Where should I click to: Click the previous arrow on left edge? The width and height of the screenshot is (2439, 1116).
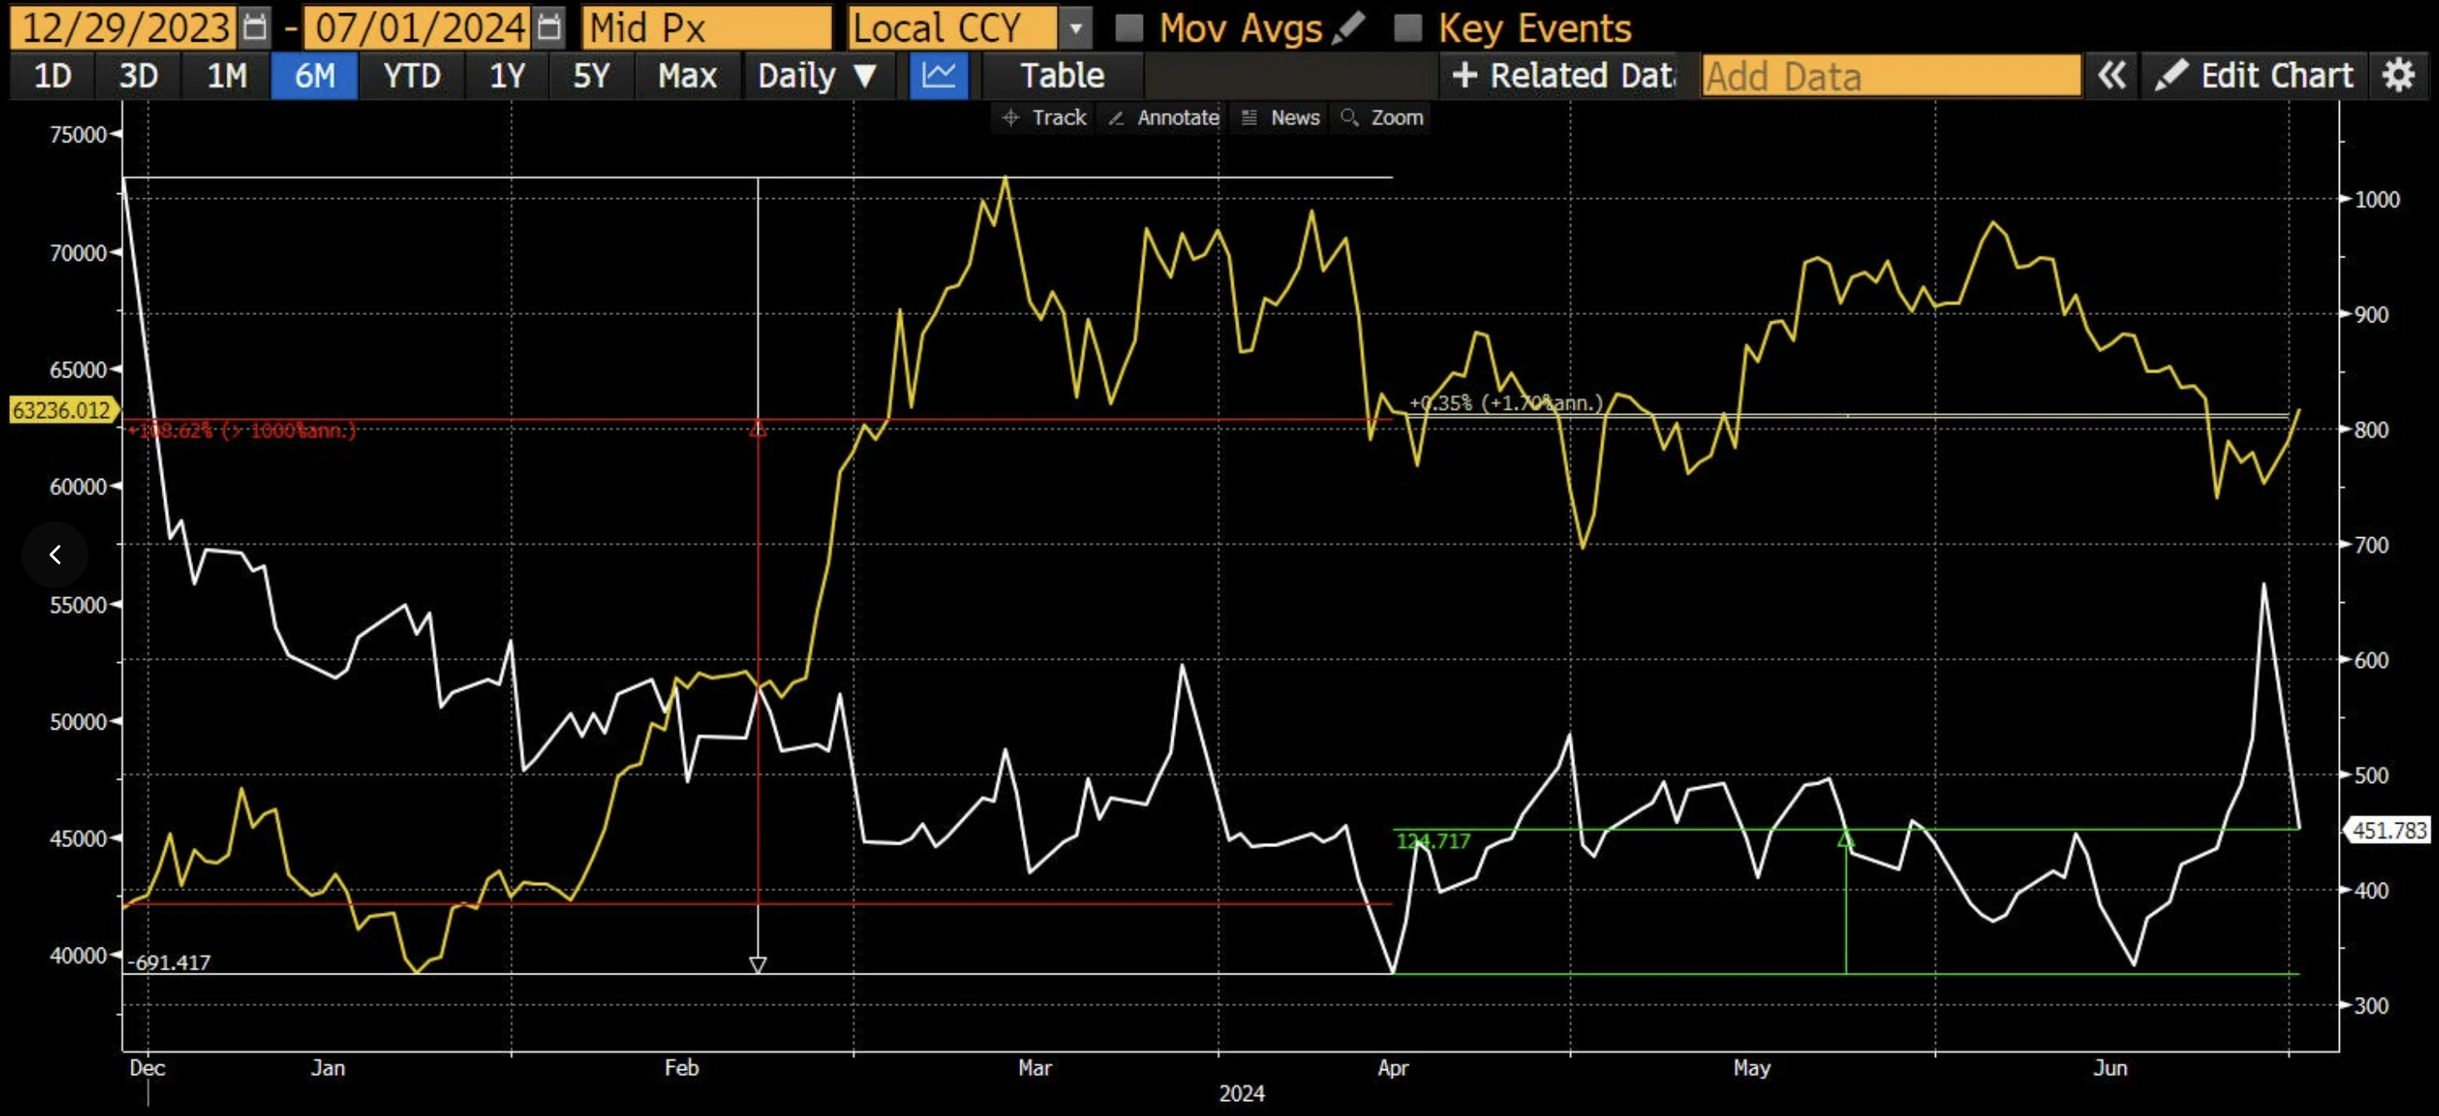click(55, 555)
